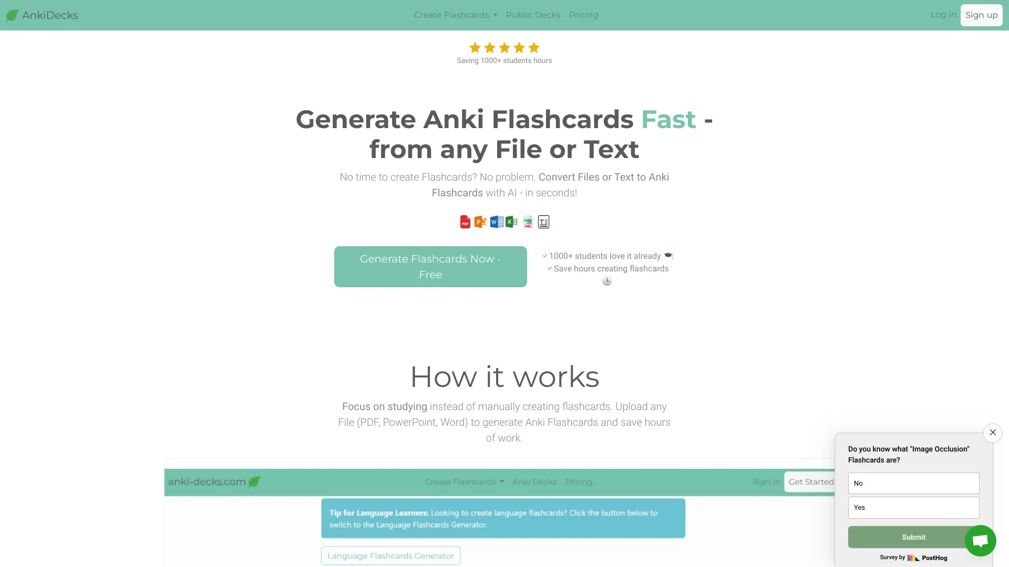Click the Excel file format icon
1009x567 pixels.
pyautogui.click(x=511, y=222)
